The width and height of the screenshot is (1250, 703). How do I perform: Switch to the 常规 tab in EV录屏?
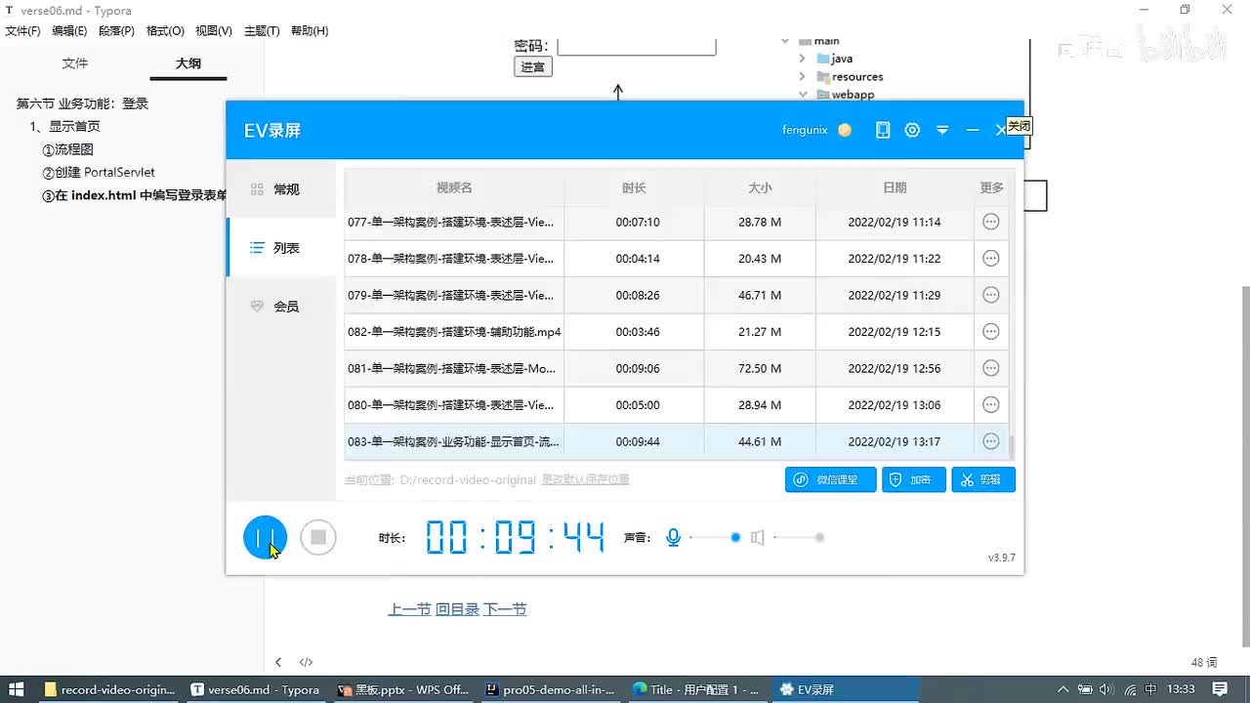(x=281, y=189)
